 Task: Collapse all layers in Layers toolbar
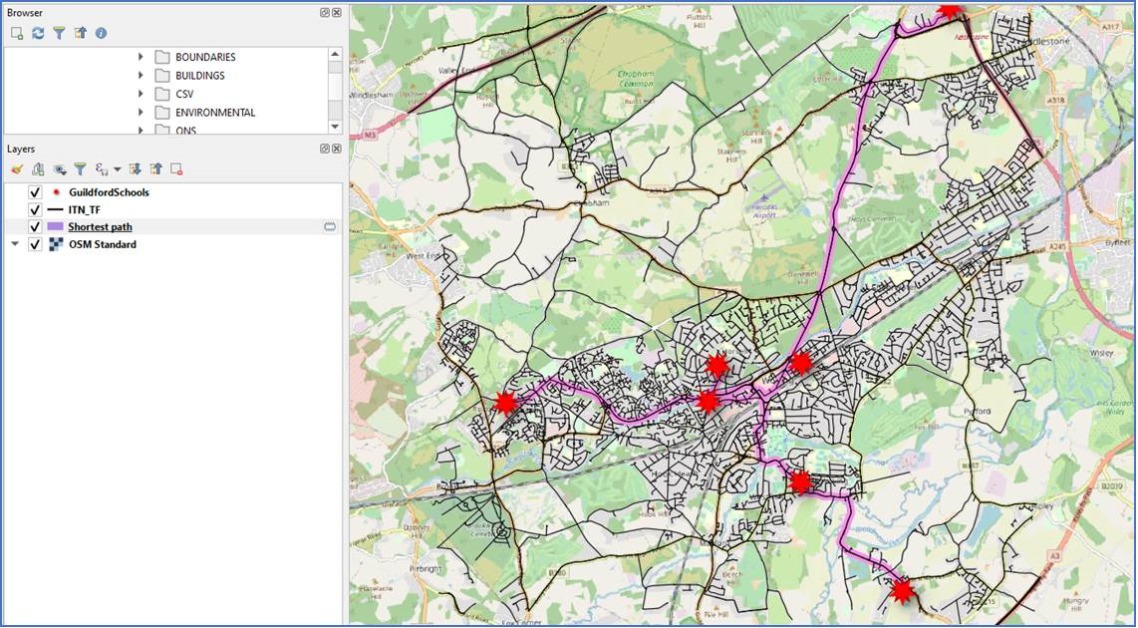click(x=155, y=169)
